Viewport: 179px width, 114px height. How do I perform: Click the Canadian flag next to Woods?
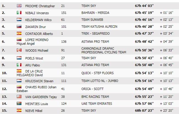(x=19, y=50)
